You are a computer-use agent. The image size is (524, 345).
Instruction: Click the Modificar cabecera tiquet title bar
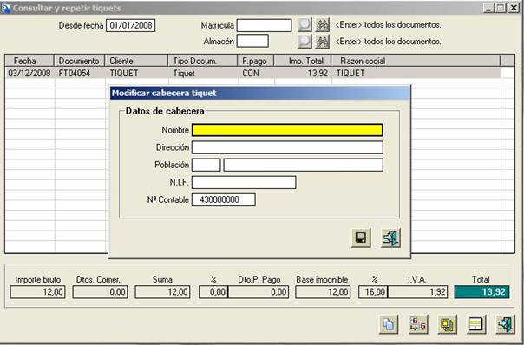[x=259, y=93]
